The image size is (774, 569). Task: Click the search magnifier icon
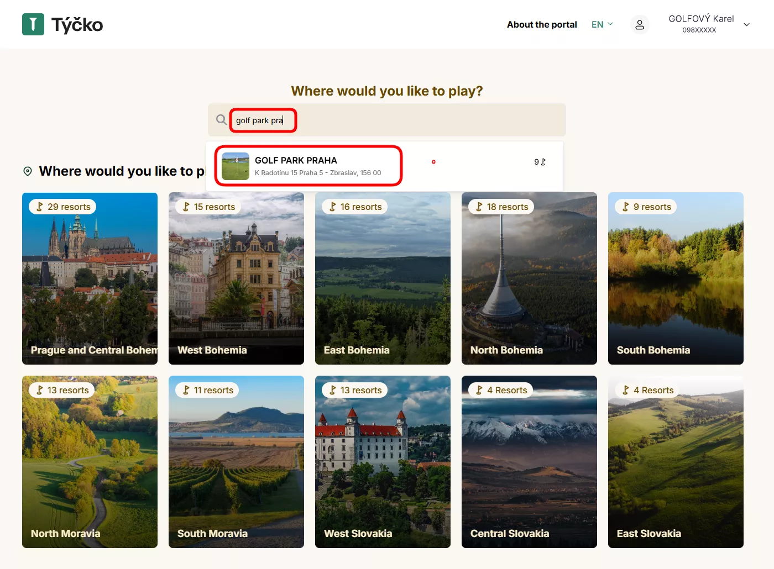pos(221,120)
